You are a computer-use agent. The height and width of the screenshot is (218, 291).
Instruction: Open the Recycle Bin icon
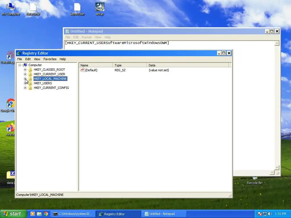(x=255, y=181)
